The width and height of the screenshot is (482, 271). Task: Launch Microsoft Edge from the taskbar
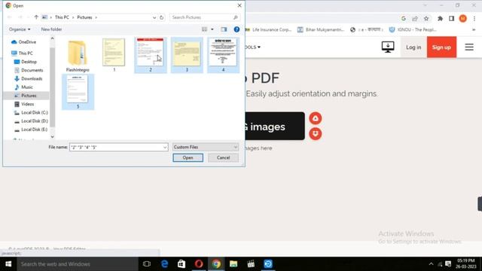164,264
